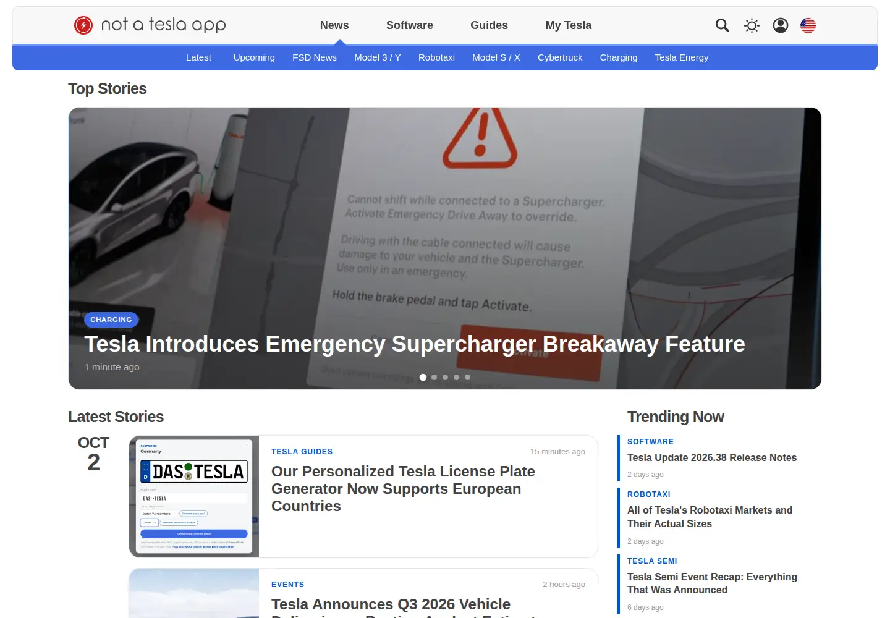Click the 'Latest Stories' heading
This screenshot has height=618, width=890.
(x=116, y=417)
